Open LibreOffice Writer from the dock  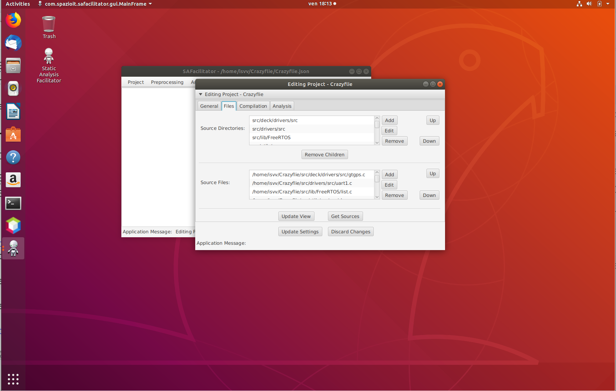[x=13, y=112]
